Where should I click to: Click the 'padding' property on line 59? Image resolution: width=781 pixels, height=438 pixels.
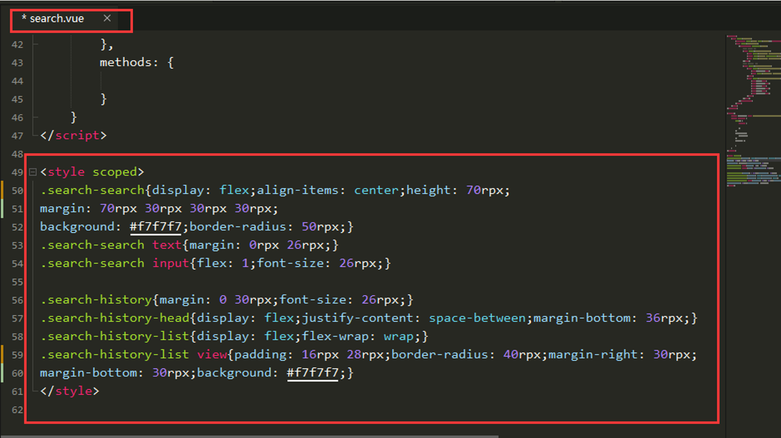[x=260, y=354]
